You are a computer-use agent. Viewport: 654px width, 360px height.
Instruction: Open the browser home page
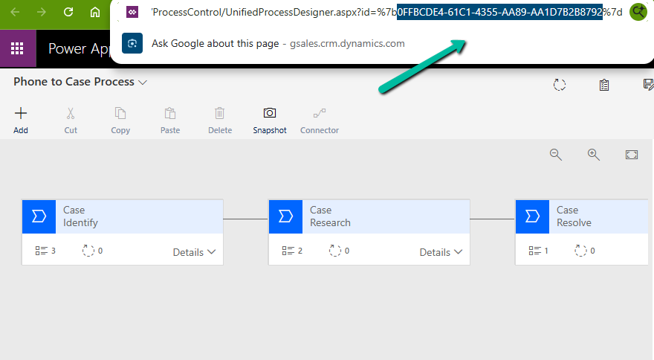tap(95, 12)
